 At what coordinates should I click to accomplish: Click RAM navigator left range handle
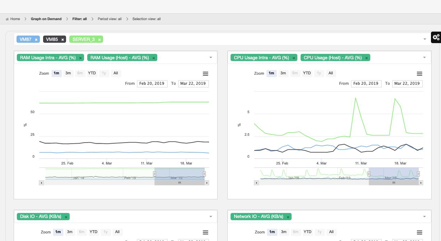coord(154,174)
